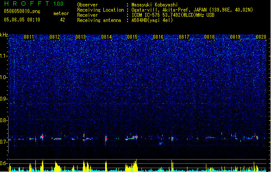Click the 'Receiver' field label
The width and height of the screenshot is (271, 172).
[87, 15]
